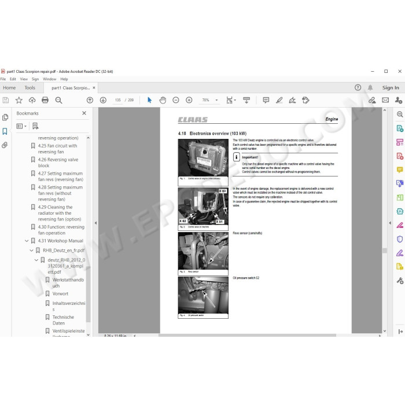Share a link to the file
405x405 pixels.
point(372,100)
